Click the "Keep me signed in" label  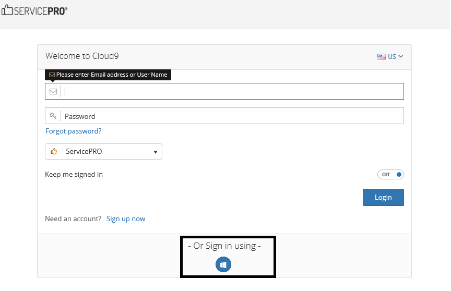click(x=74, y=175)
